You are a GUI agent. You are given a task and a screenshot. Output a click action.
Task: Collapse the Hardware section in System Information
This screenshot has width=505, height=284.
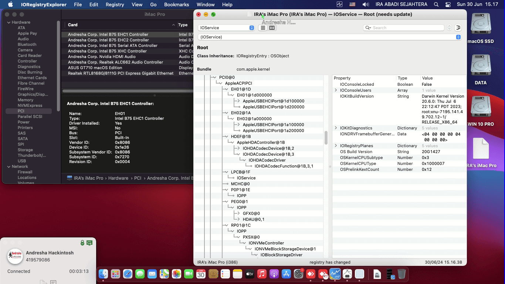[9, 22]
